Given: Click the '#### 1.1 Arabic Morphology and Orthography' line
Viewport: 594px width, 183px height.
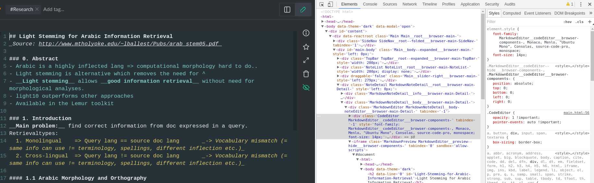Looking at the screenshot, I should 78,178.
